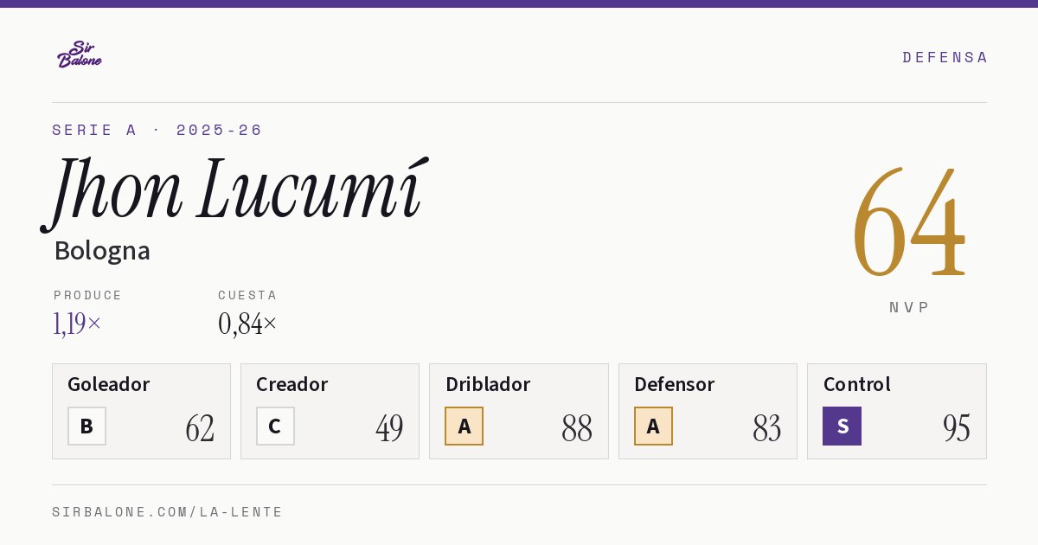Click the NVP label

pos(910,307)
